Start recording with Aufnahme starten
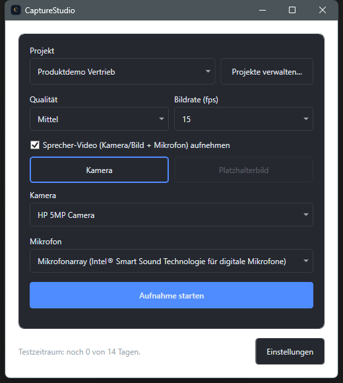The image size is (343, 383). pyautogui.click(x=171, y=295)
